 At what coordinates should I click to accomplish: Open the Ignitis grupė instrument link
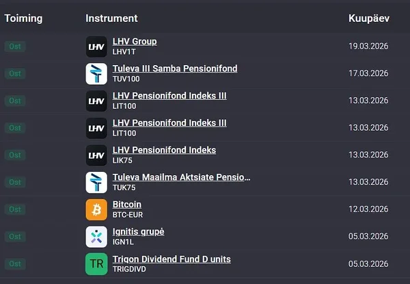pos(138,232)
